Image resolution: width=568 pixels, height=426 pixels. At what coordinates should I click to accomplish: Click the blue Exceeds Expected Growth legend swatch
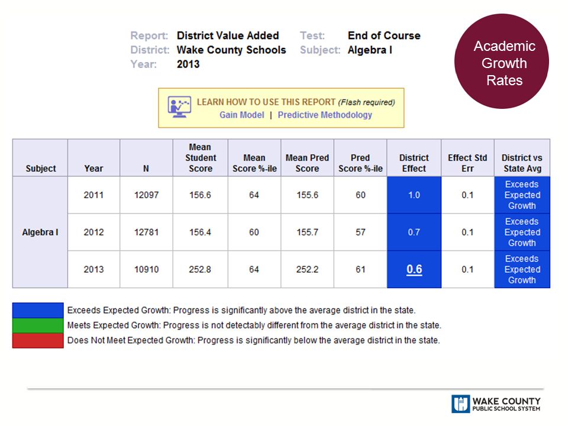38,311
